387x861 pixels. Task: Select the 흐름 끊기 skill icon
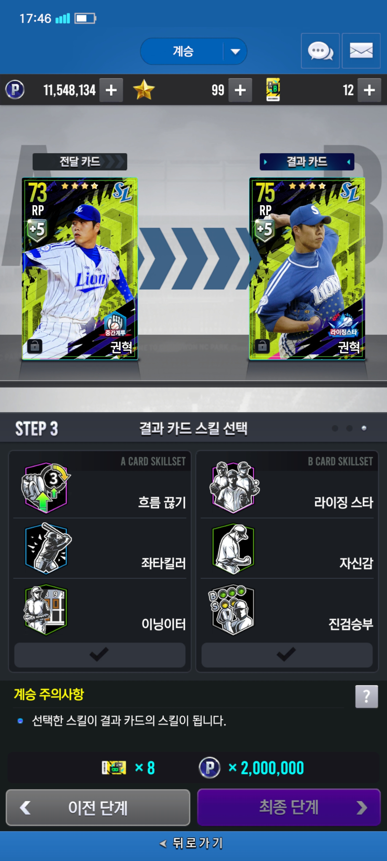(x=46, y=488)
